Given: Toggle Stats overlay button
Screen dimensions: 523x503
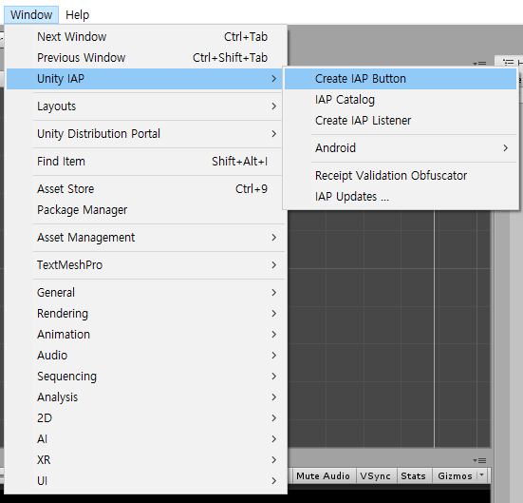Looking at the screenshot, I should (x=413, y=476).
